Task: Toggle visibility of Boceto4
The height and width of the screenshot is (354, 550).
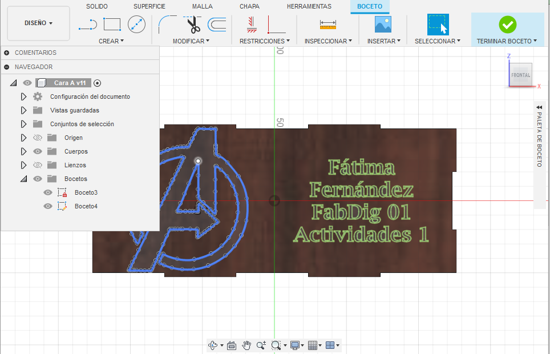Action: click(48, 206)
